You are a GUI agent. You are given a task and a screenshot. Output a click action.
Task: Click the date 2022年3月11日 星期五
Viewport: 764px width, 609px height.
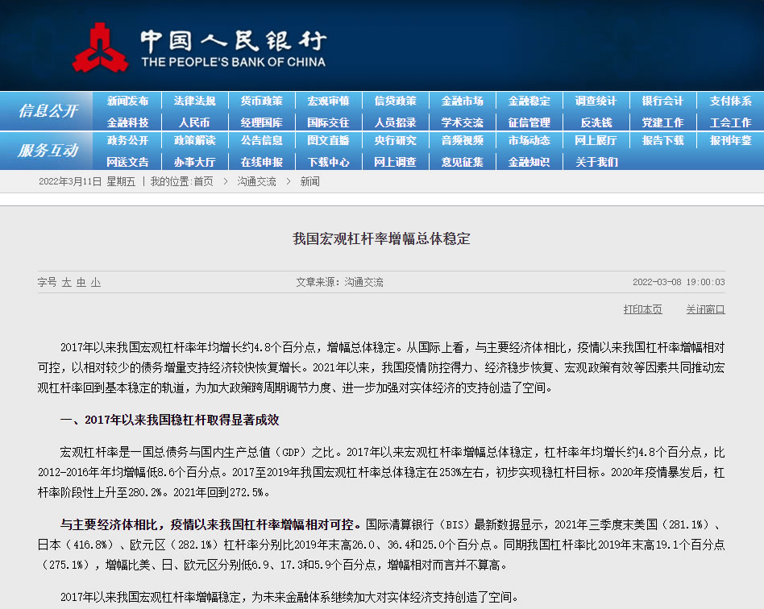pos(87,182)
